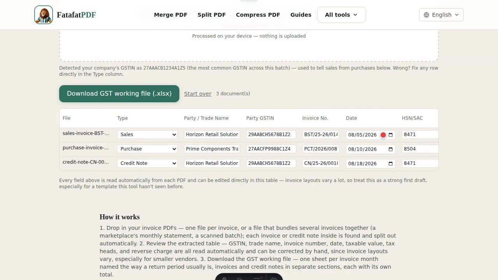Click the FatafatPDF lion logo
Viewport: 498px width, 280px height.
[44, 15]
